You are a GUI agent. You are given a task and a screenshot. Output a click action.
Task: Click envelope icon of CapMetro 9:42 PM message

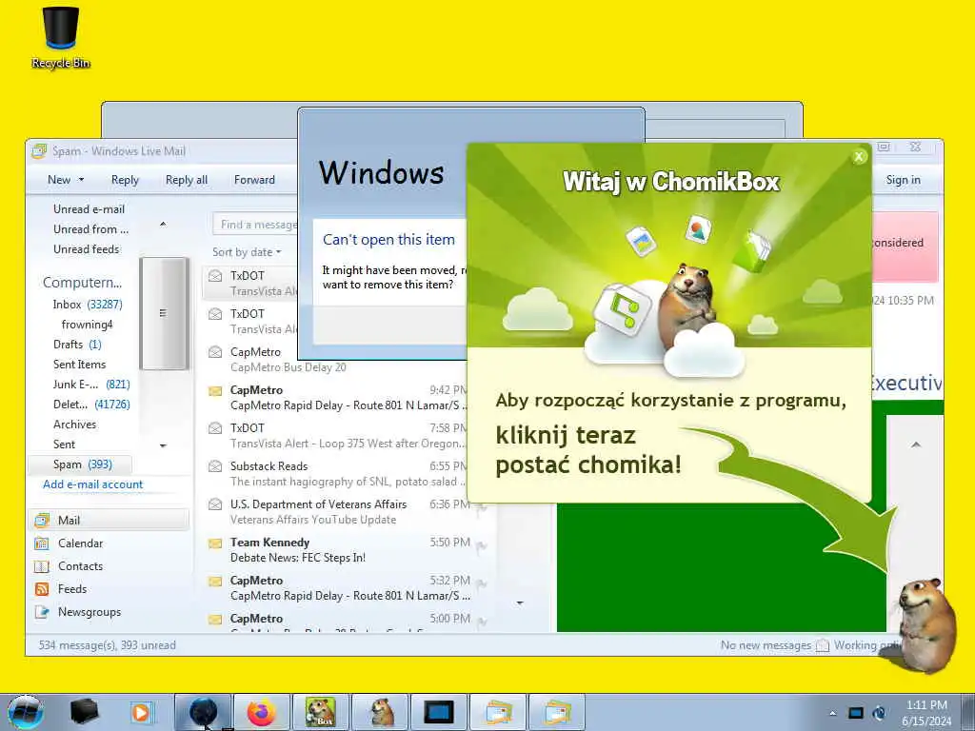click(x=215, y=391)
